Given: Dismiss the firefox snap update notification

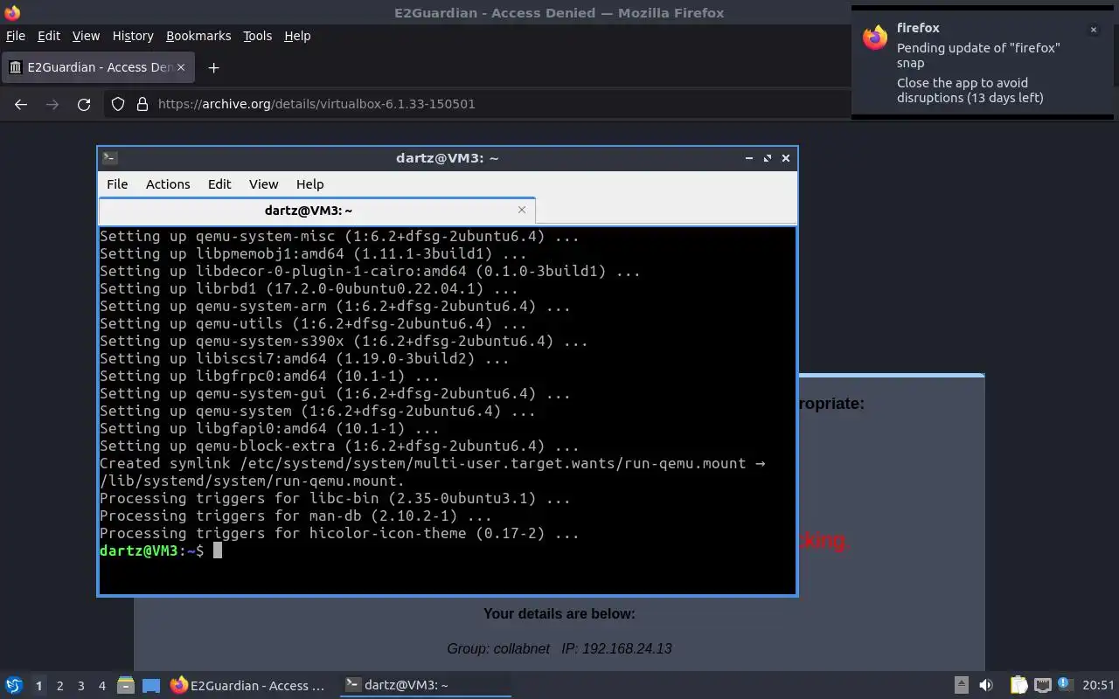Looking at the screenshot, I should click(x=1093, y=30).
